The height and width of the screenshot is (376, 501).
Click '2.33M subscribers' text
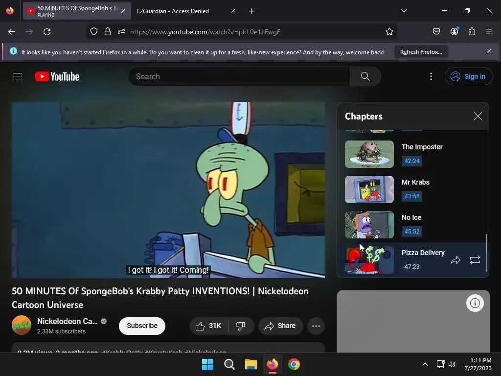click(x=61, y=331)
